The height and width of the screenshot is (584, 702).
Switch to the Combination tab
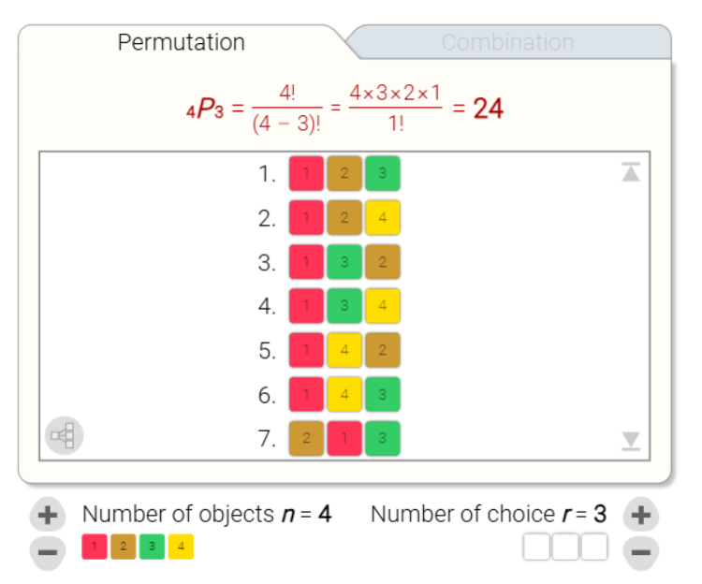pos(507,43)
